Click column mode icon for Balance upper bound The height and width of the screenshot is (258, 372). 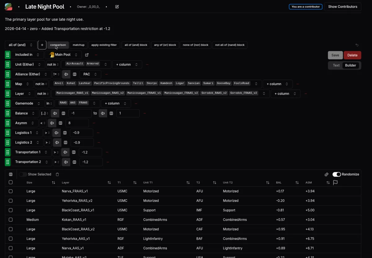point(111,113)
